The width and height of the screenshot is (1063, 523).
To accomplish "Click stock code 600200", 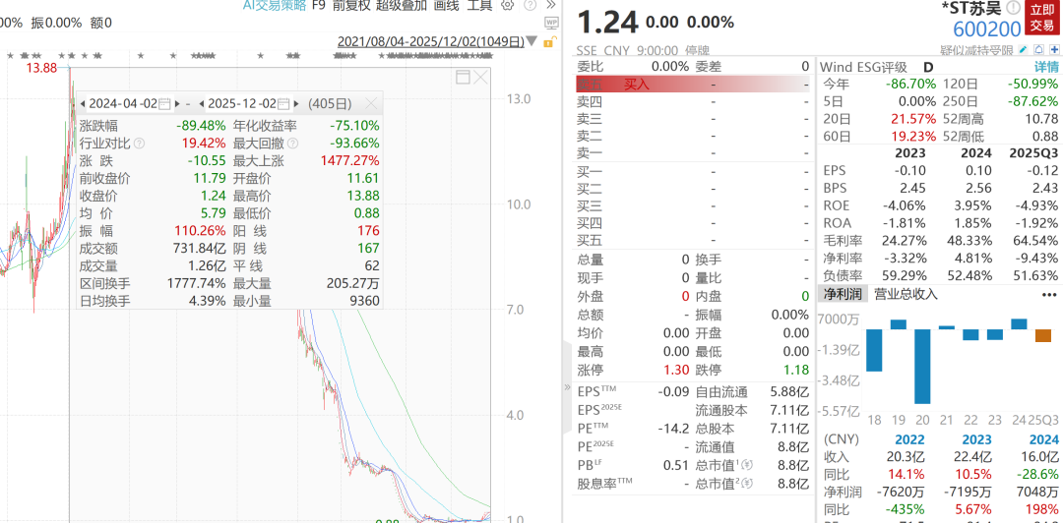I will pyautogui.click(x=986, y=29).
